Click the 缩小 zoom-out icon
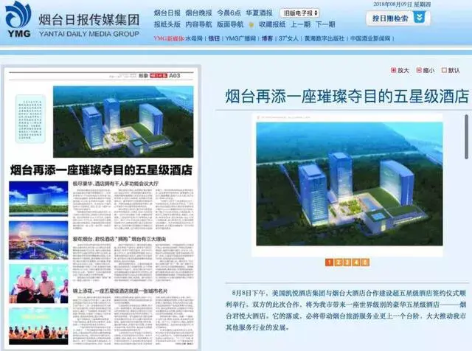 pos(419,70)
